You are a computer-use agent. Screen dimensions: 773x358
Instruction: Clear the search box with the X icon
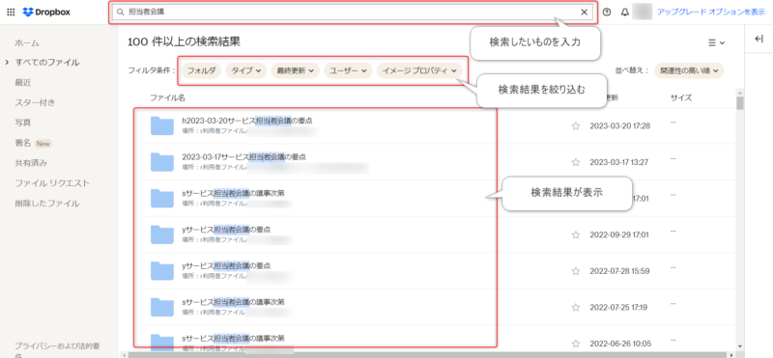click(585, 13)
